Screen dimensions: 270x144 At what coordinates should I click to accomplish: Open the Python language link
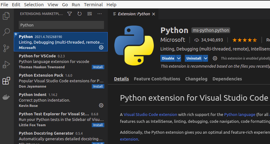click(240, 114)
